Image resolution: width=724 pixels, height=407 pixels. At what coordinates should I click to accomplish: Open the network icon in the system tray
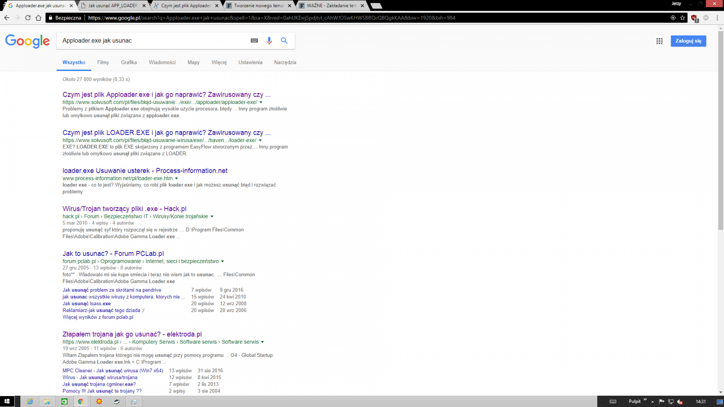coord(671,402)
